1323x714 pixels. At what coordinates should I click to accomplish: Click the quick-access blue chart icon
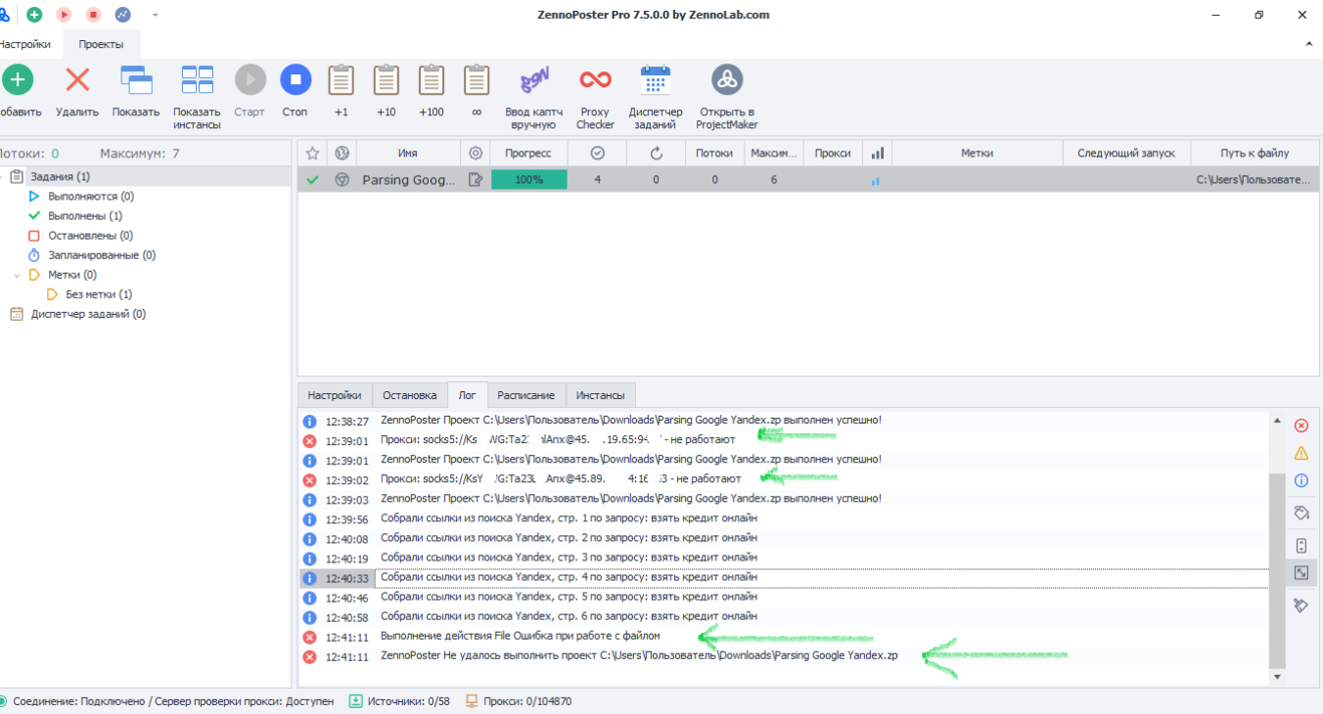pyautogui.click(x=122, y=15)
